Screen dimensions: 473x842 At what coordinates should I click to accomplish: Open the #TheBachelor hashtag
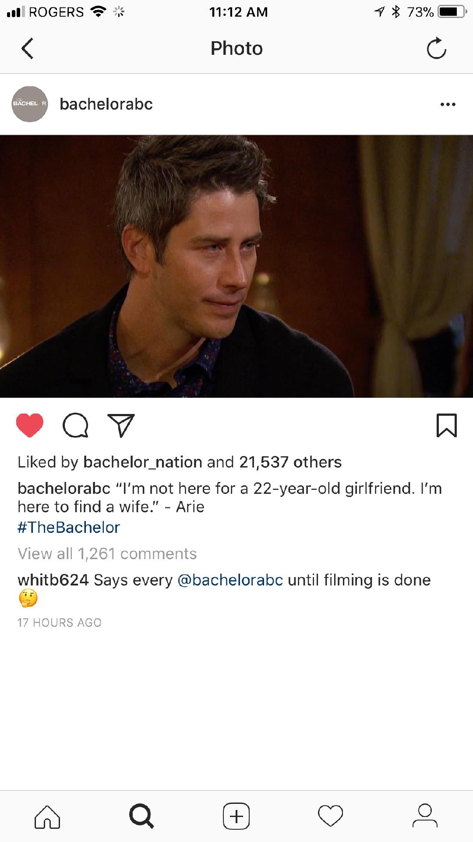pyautogui.click(x=68, y=528)
